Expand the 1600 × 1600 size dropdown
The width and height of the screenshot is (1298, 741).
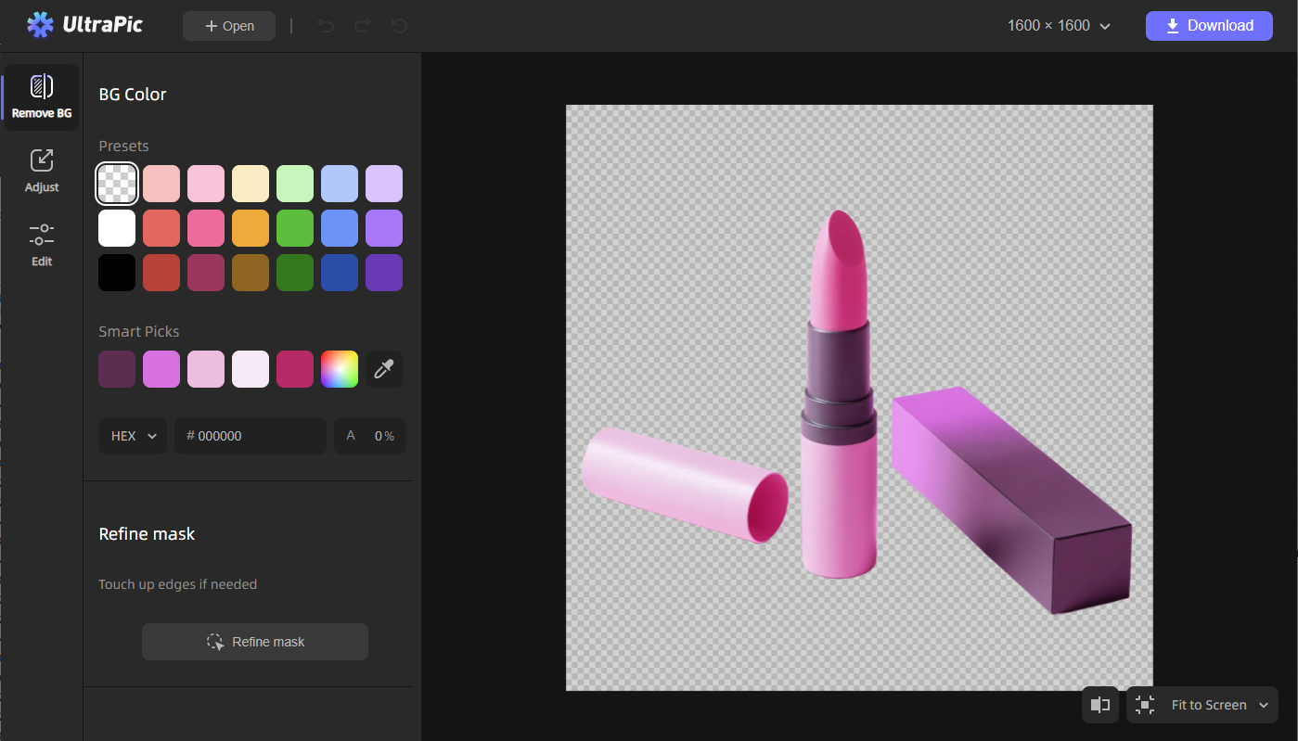pos(1059,26)
